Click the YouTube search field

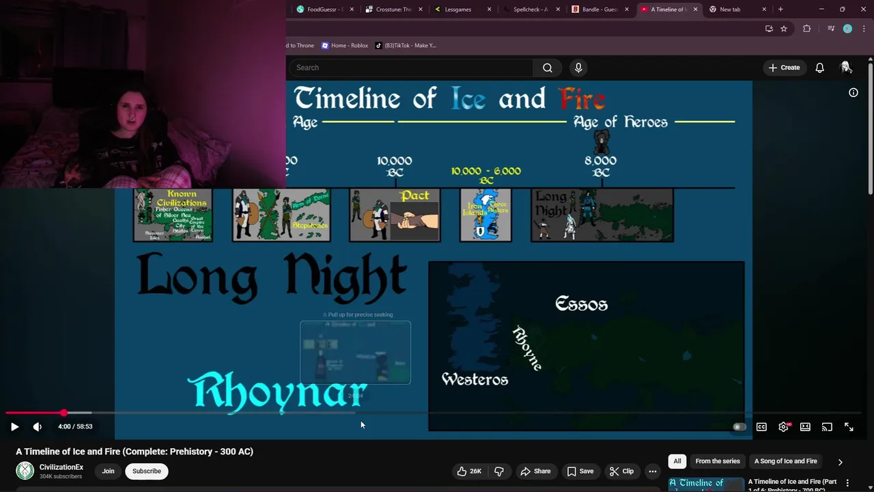coord(412,68)
